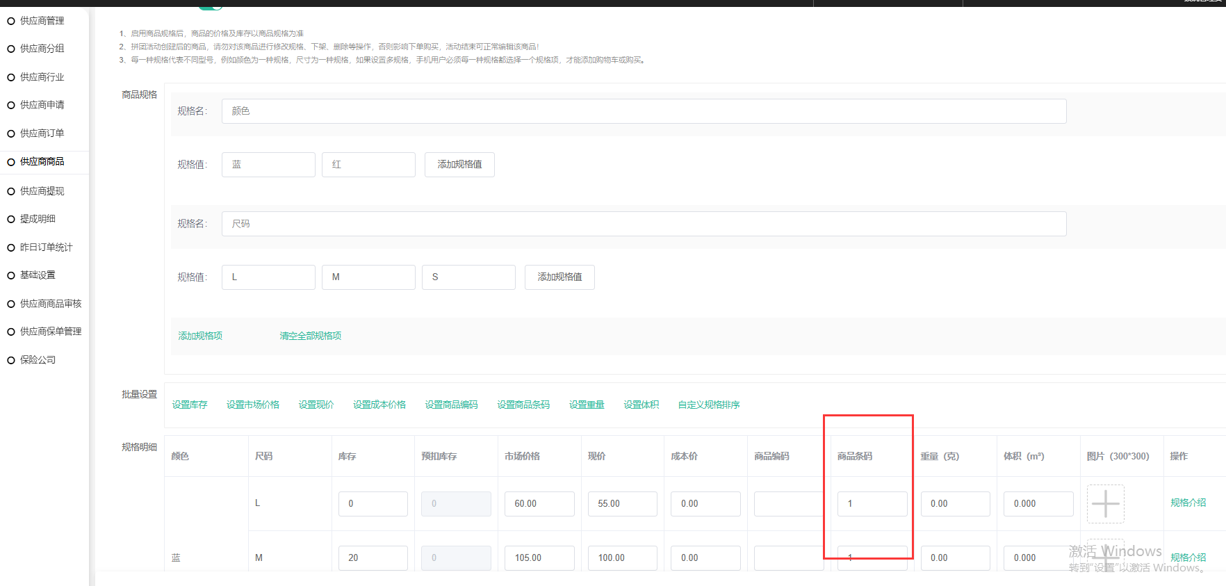Click 添加规格值 button for 颜色 spec

(459, 165)
